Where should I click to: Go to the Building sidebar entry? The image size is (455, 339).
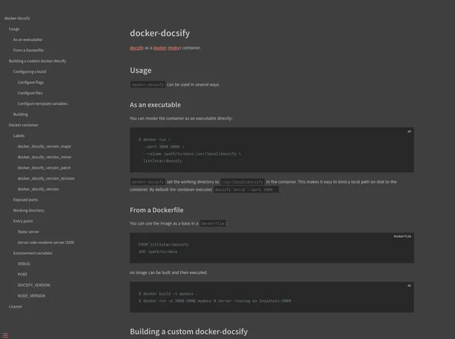[x=21, y=114]
